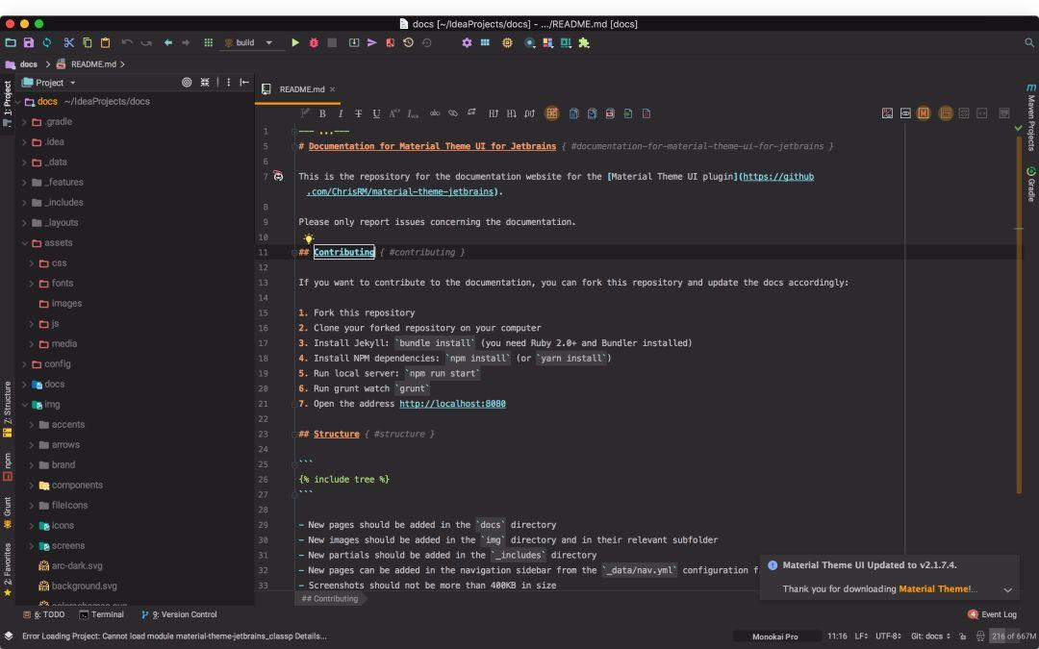
Task: Expand the .gradle folder in the project tree
Action: [x=24, y=122]
